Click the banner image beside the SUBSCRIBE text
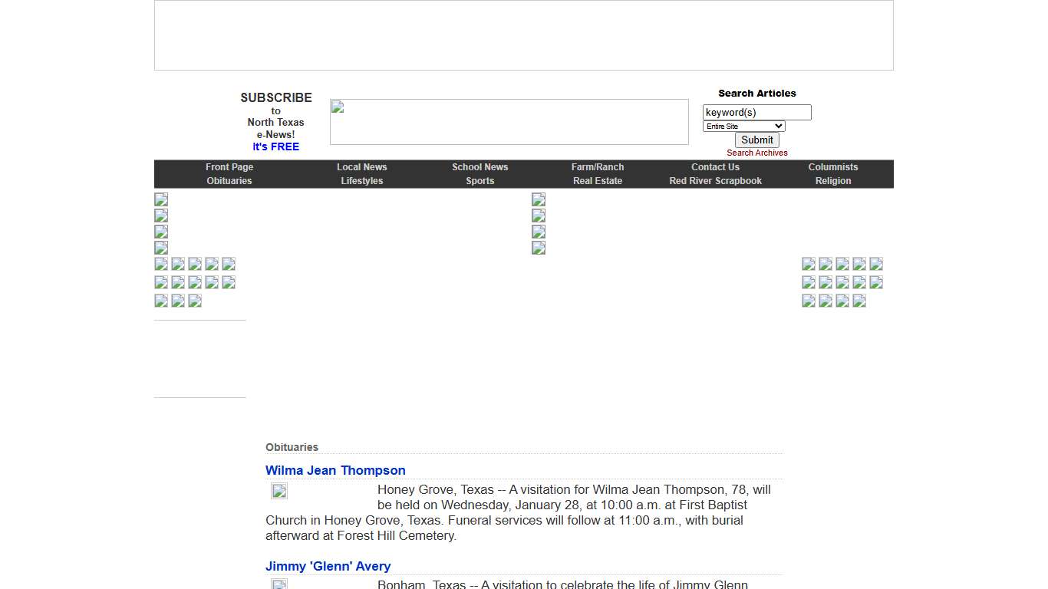Screen dimensions: 1048x589 (509, 122)
